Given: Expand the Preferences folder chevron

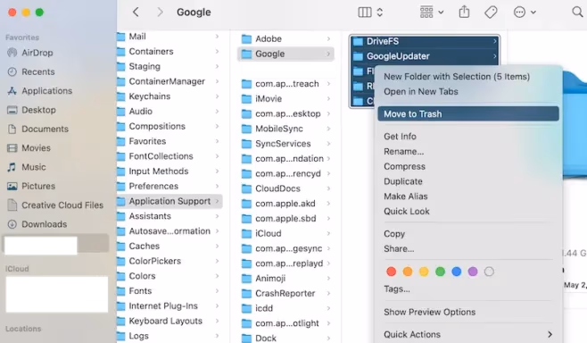Looking at the screenshot, I should (x=217, y=186).
